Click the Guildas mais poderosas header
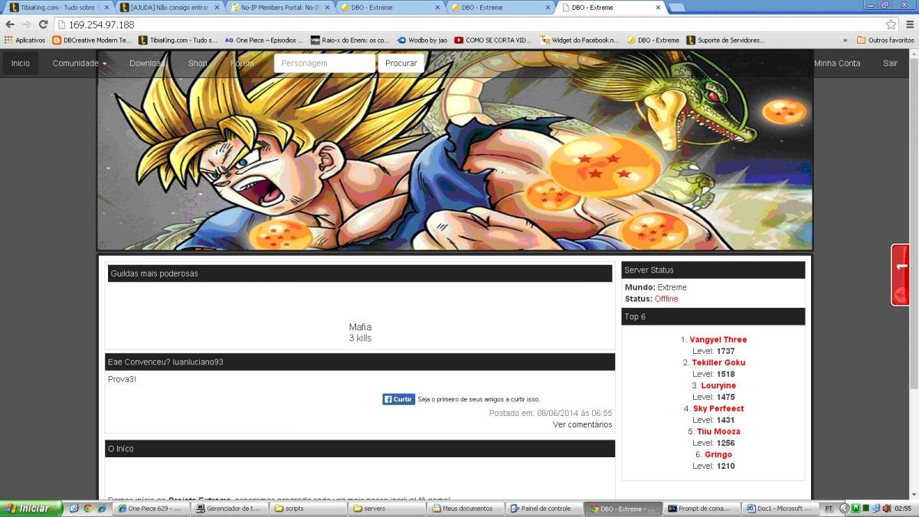This screenshot has height=517, width=919. (360, 273)
